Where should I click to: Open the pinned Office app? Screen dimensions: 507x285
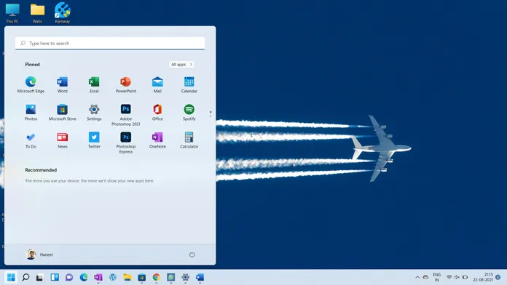[157, 112]
